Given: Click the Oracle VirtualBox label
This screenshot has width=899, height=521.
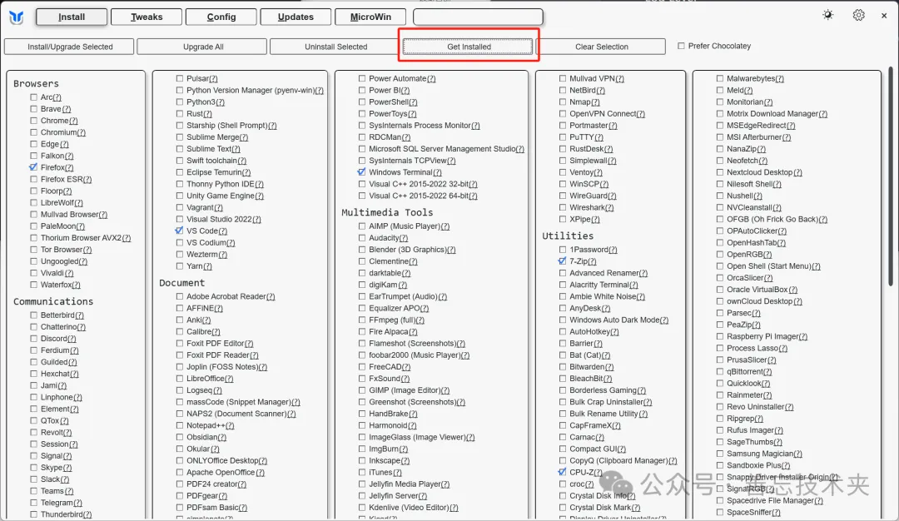Looking at the screenshot, I should click(x=757, y=290).
